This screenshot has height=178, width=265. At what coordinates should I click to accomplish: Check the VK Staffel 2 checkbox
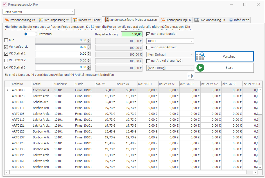(x=6, y=60)
